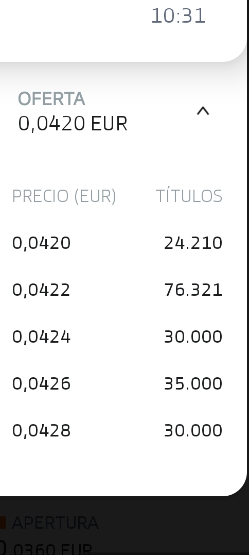This screenshot has height=555, width=249.
Task: Click 30.000 títulos in the 0,0428 row
Action: pos(193,431)
